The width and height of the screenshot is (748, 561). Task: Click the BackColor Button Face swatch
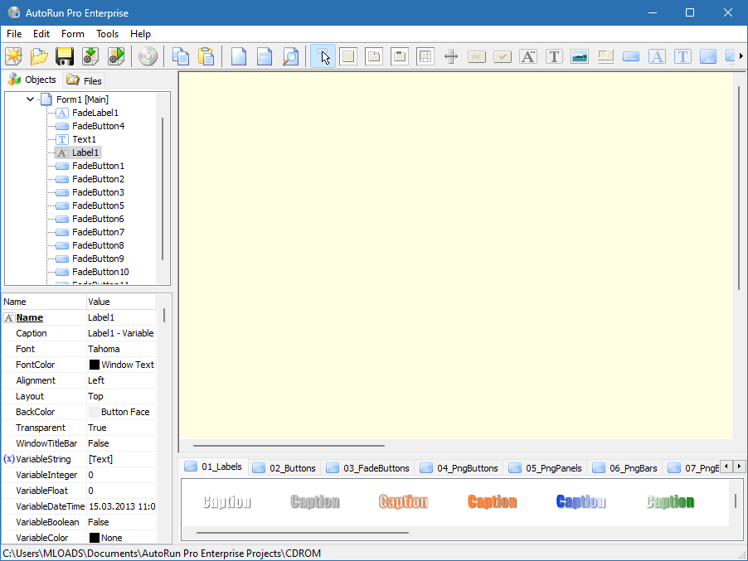coord(95,412)
